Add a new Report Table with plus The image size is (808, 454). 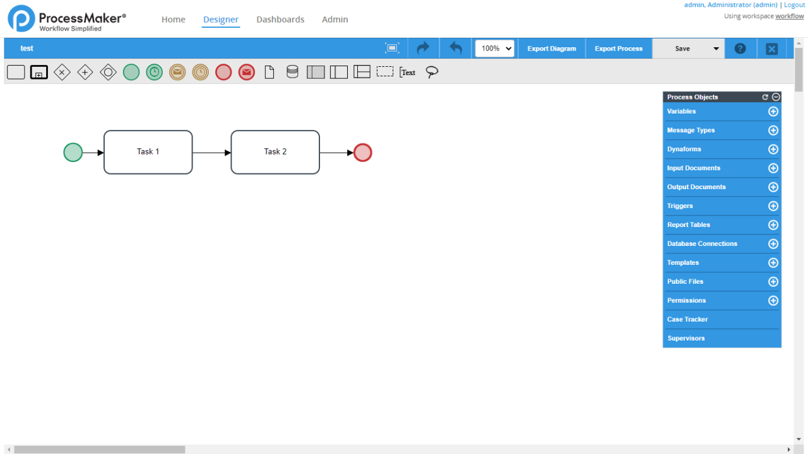coord(773,225)
